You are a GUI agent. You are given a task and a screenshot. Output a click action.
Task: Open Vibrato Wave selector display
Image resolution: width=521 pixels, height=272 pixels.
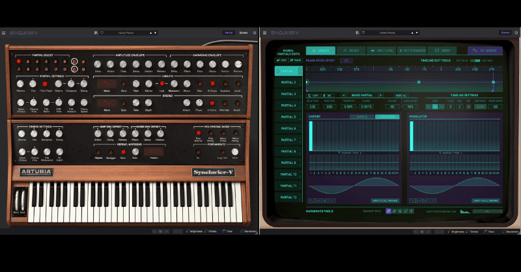107,83
